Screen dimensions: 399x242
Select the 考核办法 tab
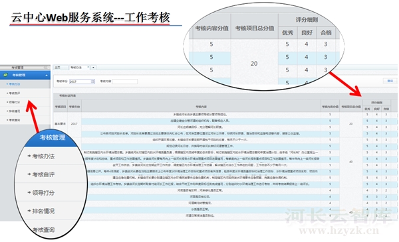pos(76,68)
